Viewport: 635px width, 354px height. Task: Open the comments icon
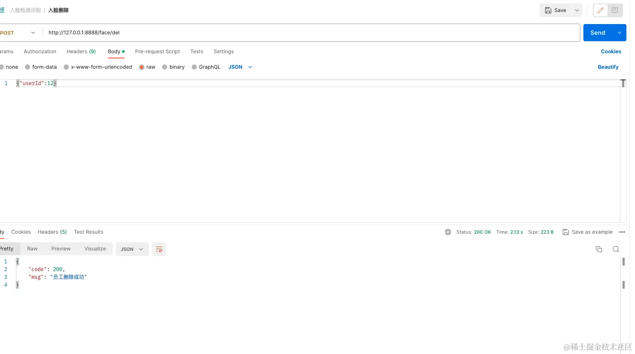pos(615,10)
